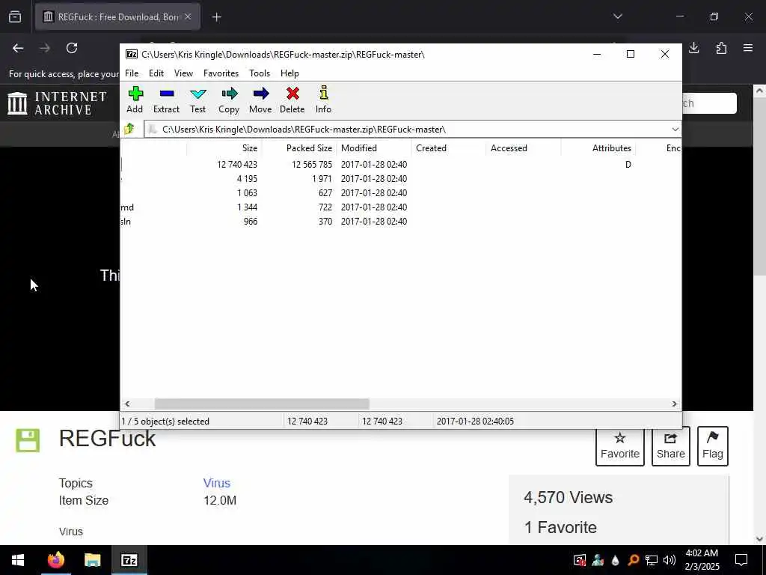Open the Firefox list all tabs chevron
This screenshot has width=766, height=575.
point(618,16)
